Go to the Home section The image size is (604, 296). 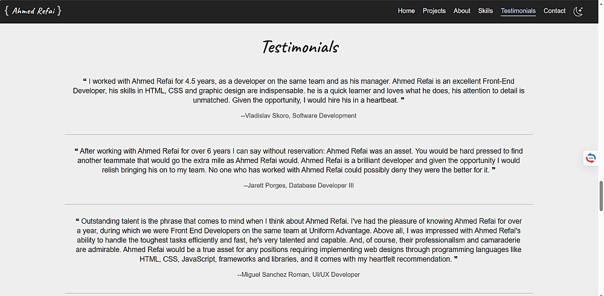coord(406,11)
